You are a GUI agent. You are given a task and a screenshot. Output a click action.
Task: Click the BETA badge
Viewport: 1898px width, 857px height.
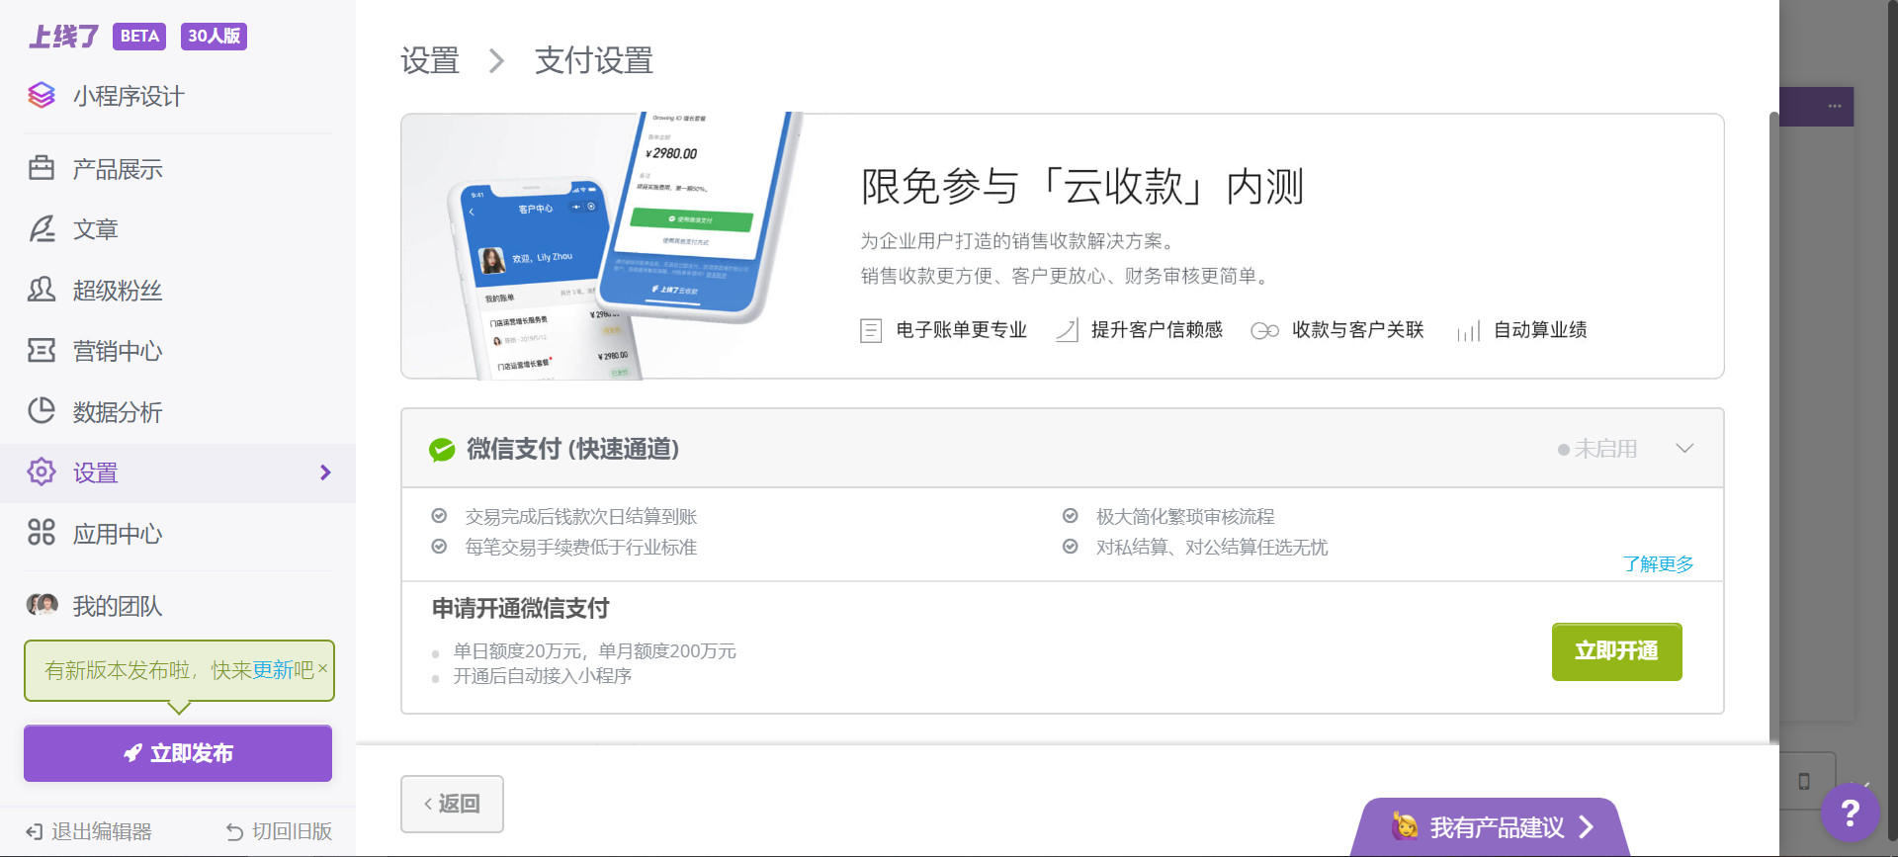(x=139, y=37)
